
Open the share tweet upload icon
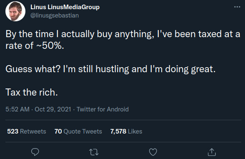point(212,152)
